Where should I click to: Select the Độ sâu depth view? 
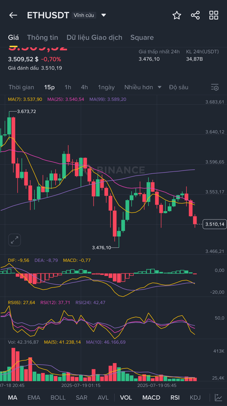tap(179, 87)
